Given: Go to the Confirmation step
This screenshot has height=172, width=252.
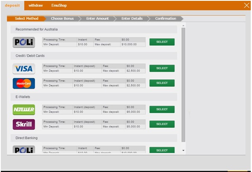Looking at the screenshot, I should 166,19.
